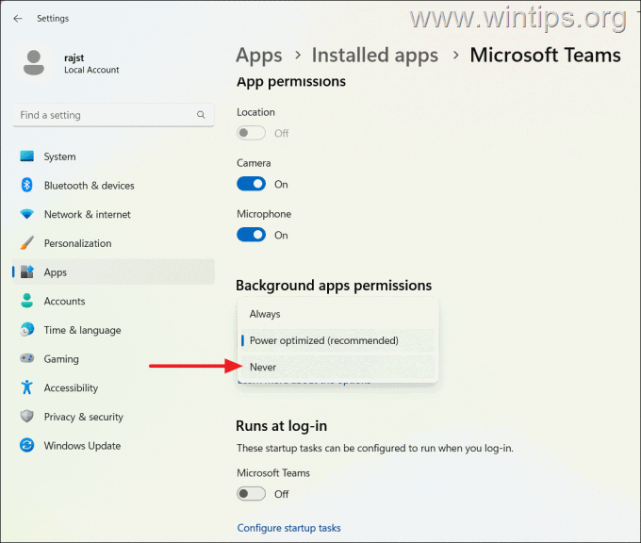Screen dimensions: 641x543
Task: Navigate to Apps breadcrumb
Action: click(x=259, y=56)
